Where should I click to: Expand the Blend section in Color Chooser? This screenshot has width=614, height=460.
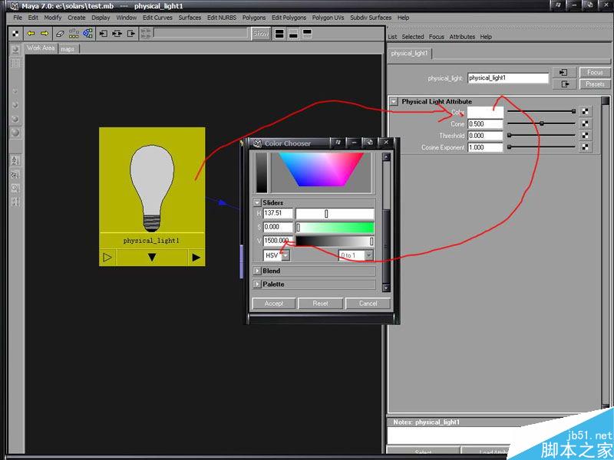point(270,270)
